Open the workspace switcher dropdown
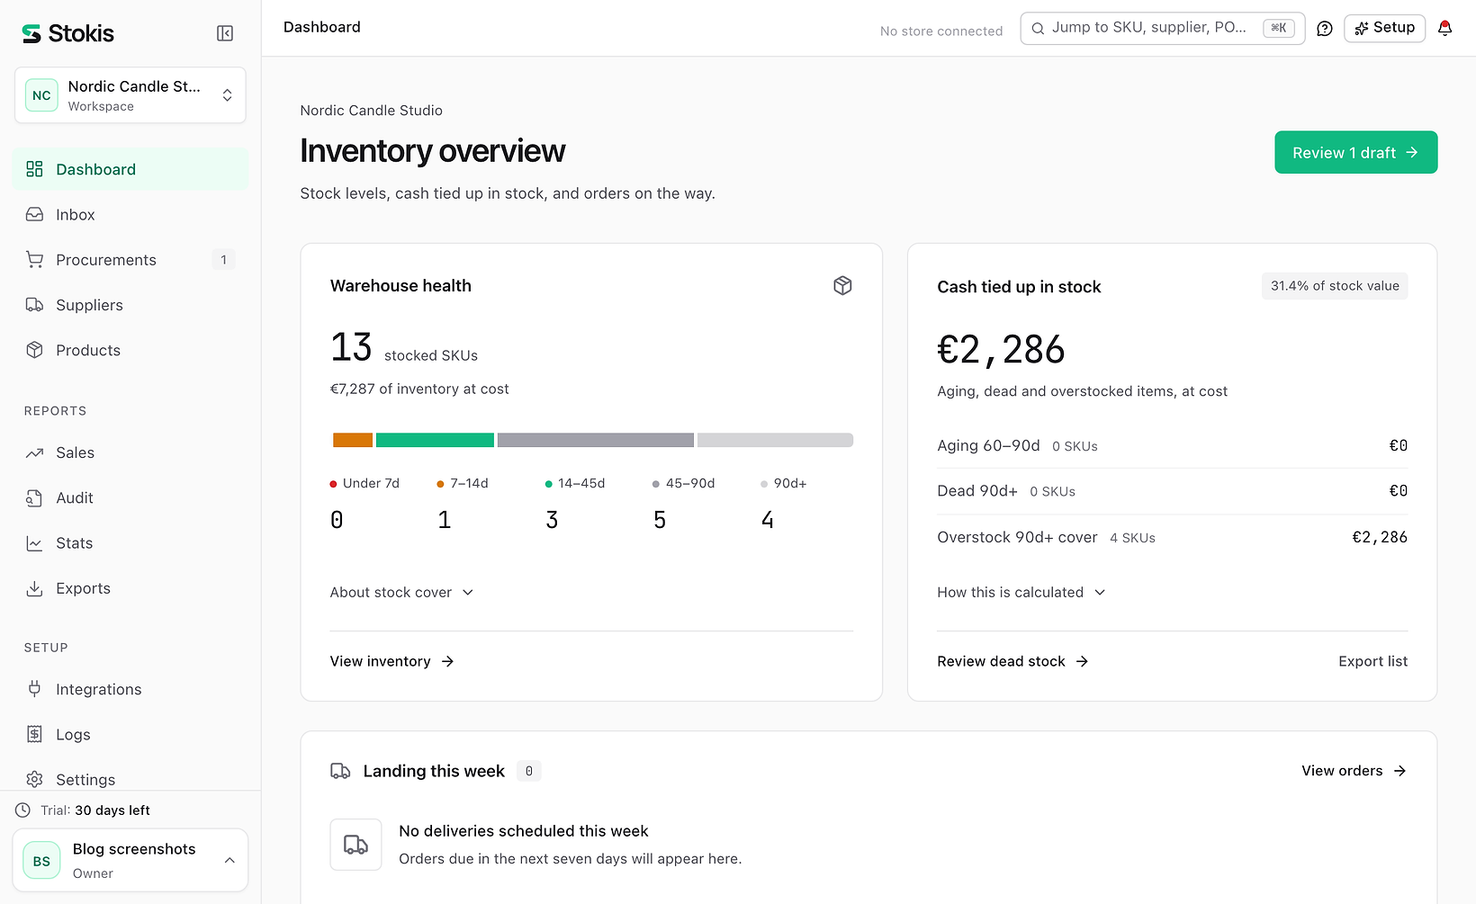This screenshot has height=904, width=1476. [130, 95]
